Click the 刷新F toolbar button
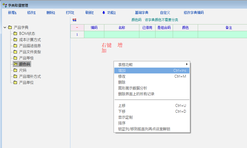Image resolution: width=247 pixels, height=148 pixels. 90,13
